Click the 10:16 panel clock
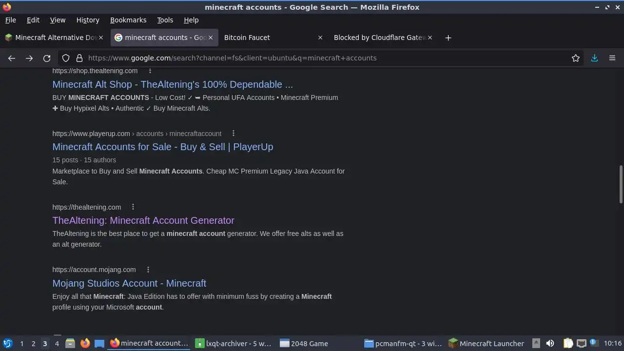 (x=613, y=343)
